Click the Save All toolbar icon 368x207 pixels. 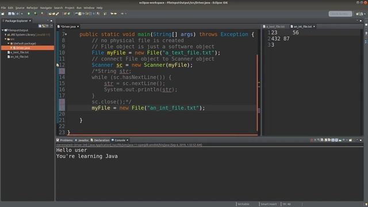coord(13,14)
